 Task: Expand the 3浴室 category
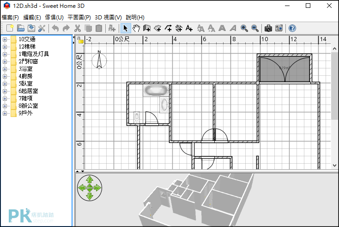(x=5, y=69)
